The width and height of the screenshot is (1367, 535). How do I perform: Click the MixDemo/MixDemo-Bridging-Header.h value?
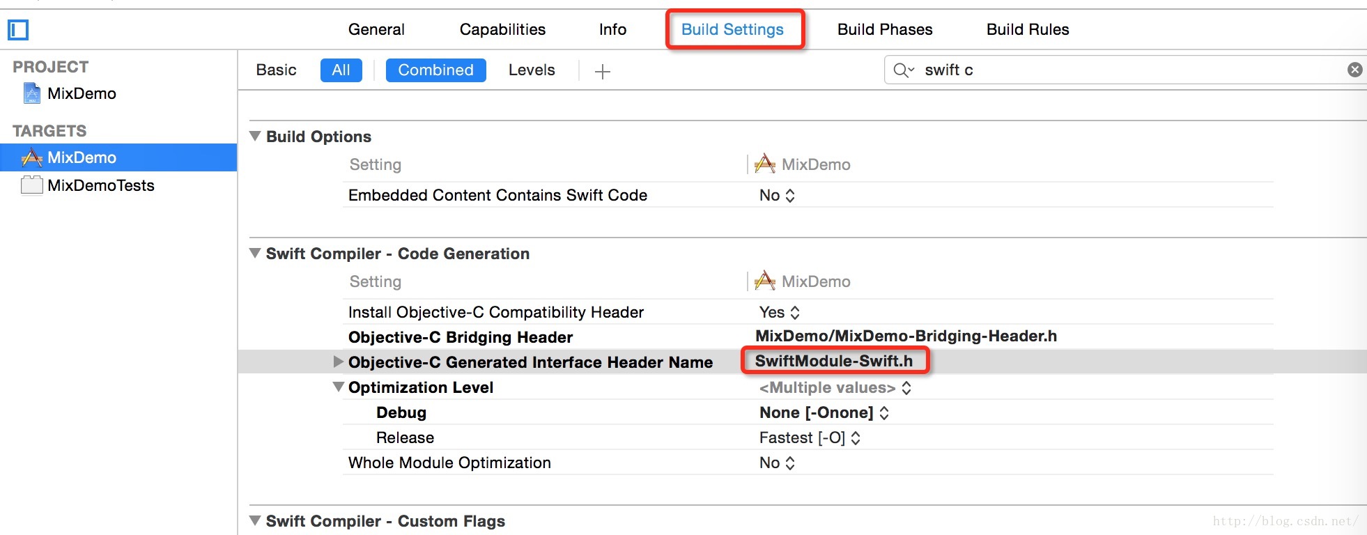pyautogui.click(x=906, y=336)
